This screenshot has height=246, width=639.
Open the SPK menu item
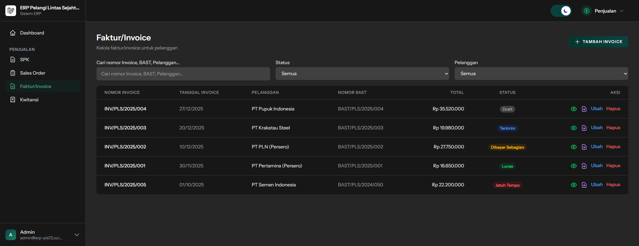[x=25, y=60]
